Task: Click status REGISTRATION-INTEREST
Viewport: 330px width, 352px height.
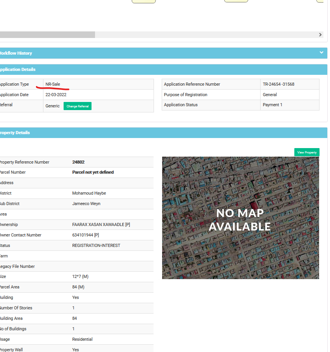Action: click(x=96, y=246)
